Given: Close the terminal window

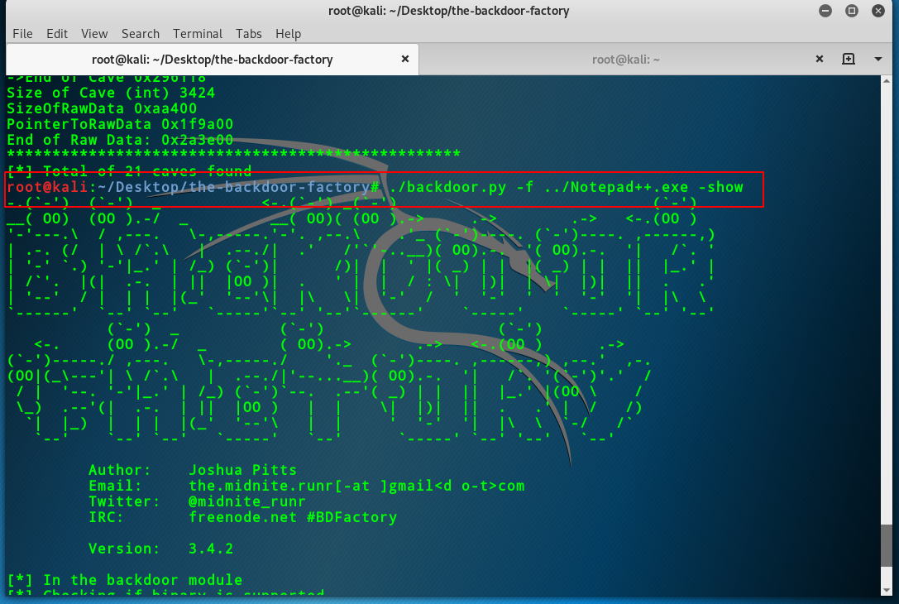Looking at the screenshot, I should point(877,11).
